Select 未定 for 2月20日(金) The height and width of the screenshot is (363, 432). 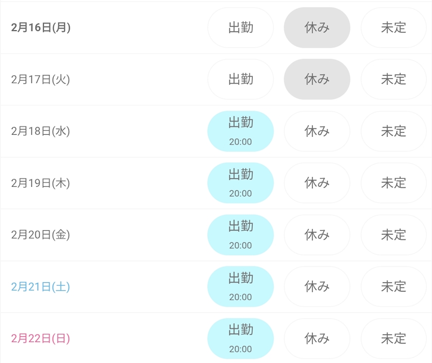393,235
